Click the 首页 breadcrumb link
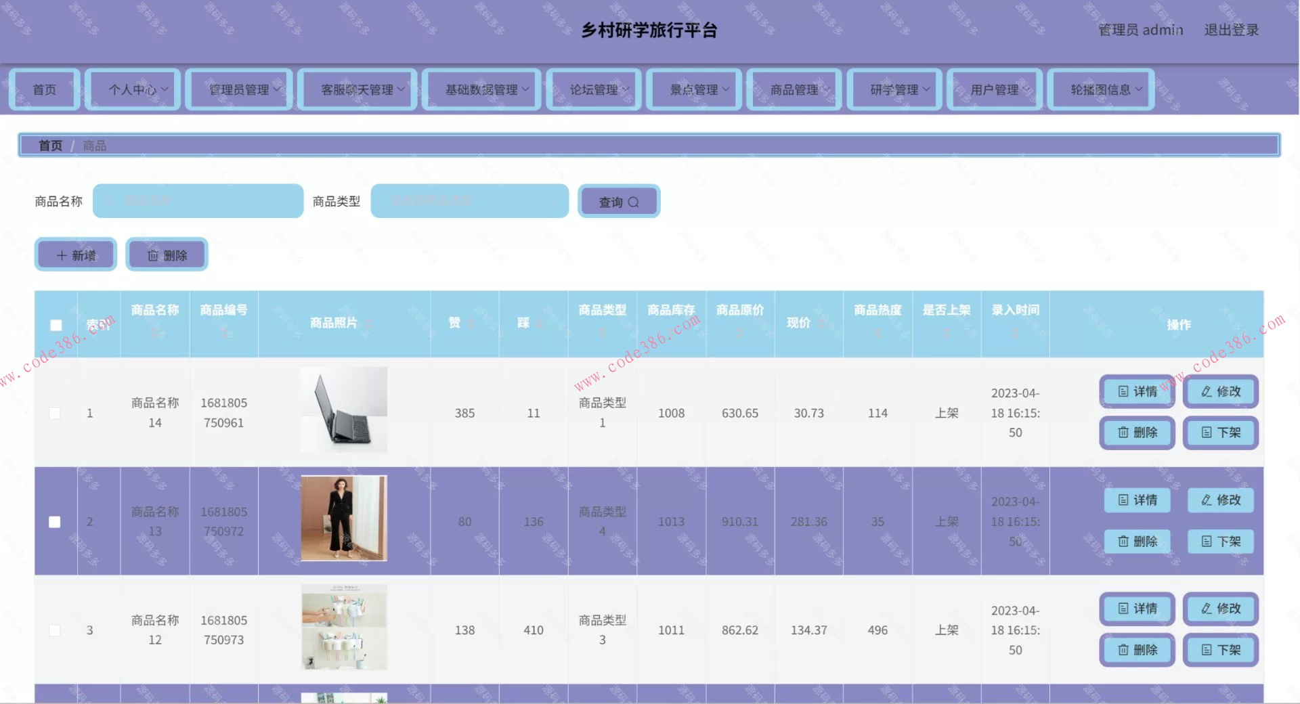Image resolution: width=1300 pixels, height=704 pixels. [x=50, y=146]
